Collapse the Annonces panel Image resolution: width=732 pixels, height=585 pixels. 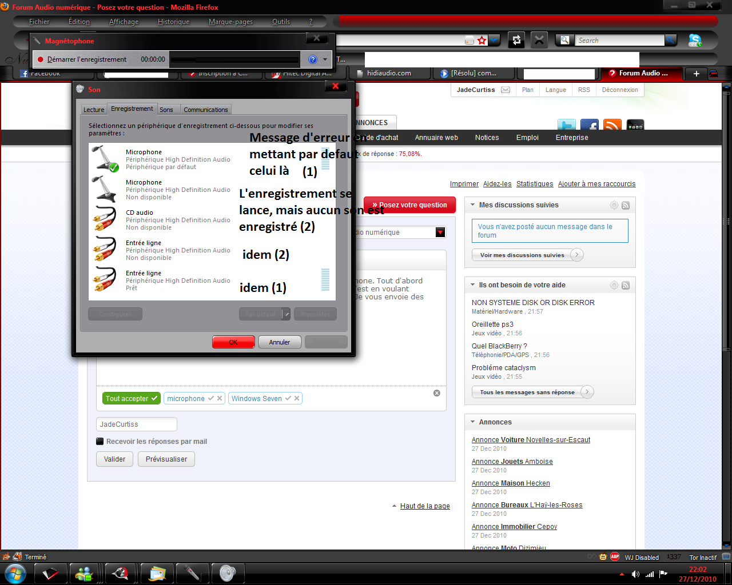473,422
